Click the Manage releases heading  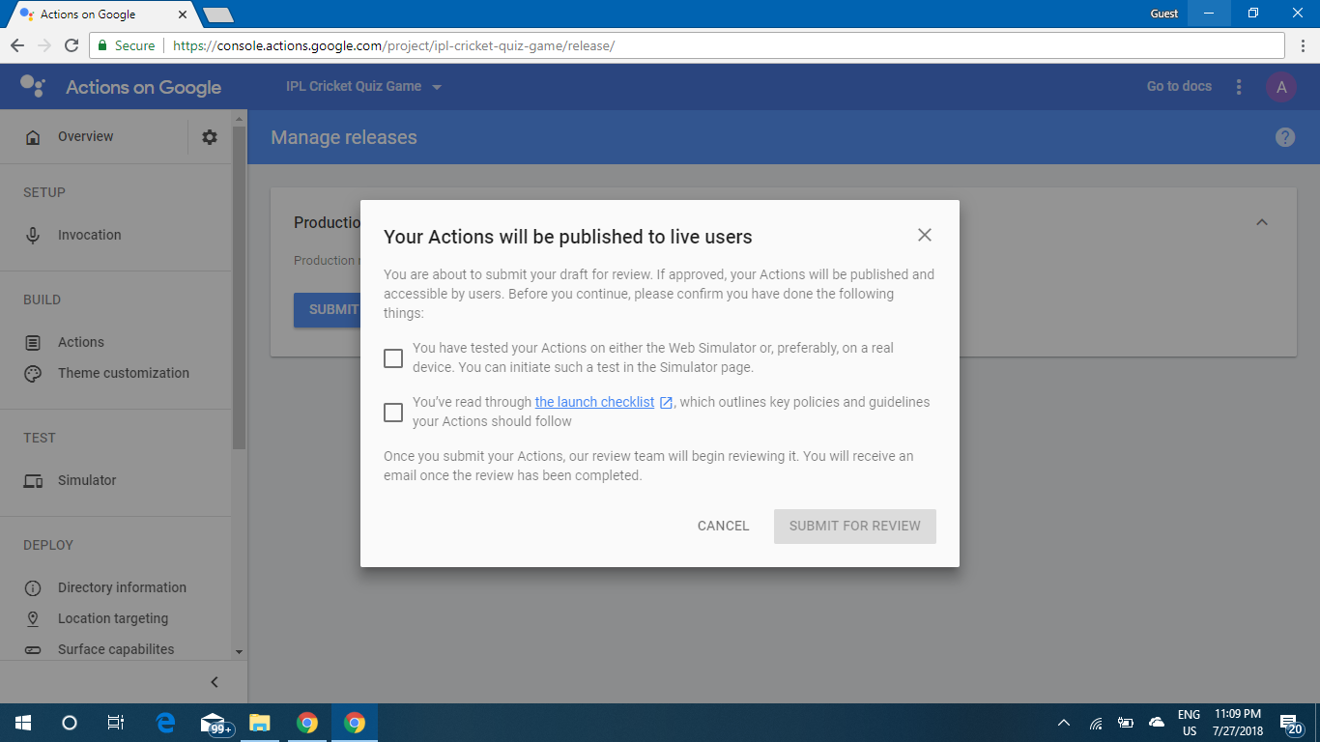coord(344,137)
